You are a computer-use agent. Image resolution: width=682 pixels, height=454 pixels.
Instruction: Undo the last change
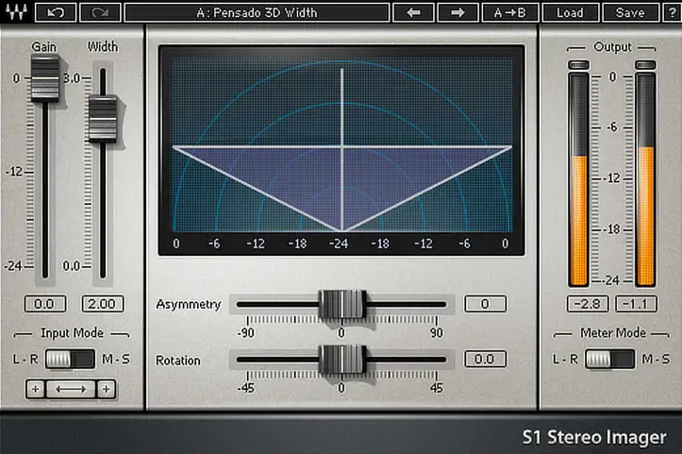point(56,12)
